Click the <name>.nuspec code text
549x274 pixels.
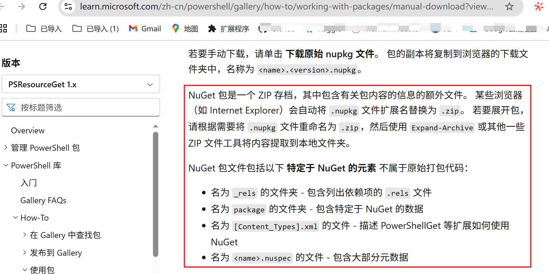262,258
